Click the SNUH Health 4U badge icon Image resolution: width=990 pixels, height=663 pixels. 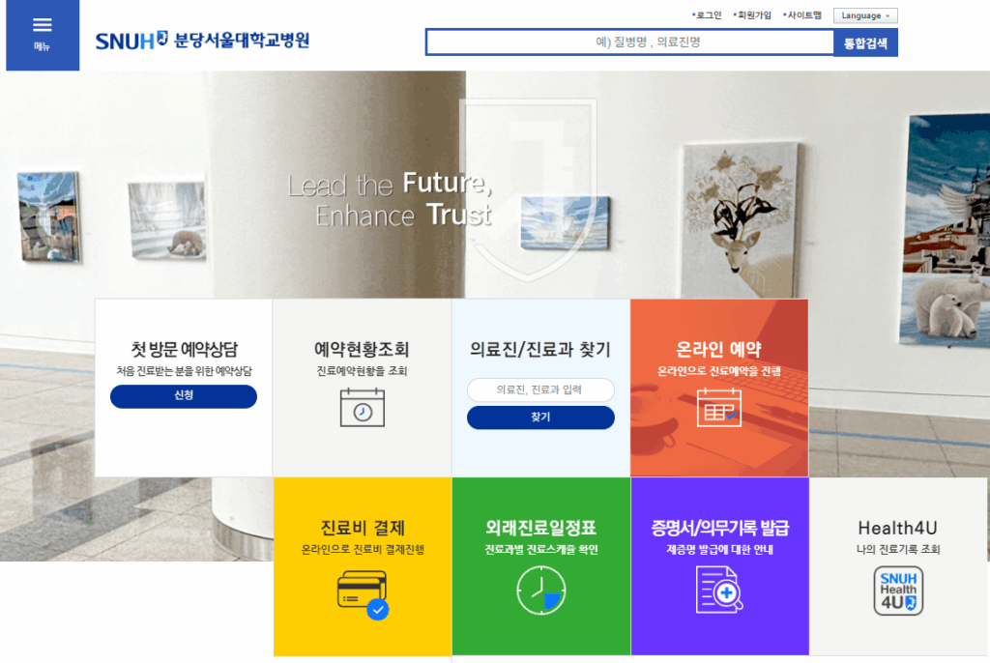coord(898,591)
